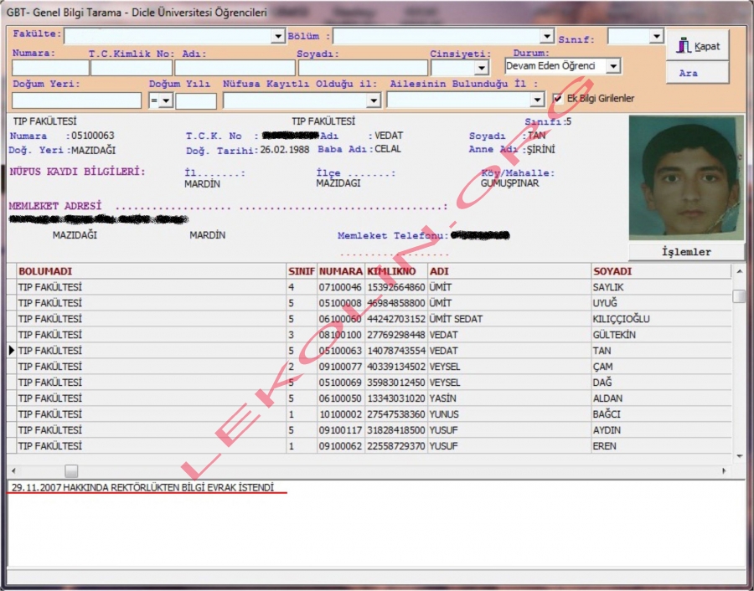Viewport: 754px width, 591px height.
Task: Click the NUMARA column header
Action: click(x=341, y=271)
